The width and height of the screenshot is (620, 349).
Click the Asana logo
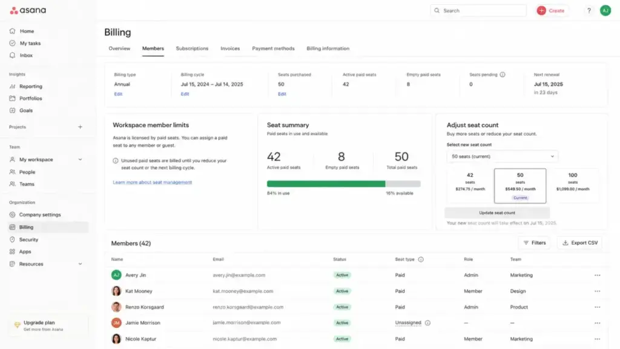click(x=28, y=10)
